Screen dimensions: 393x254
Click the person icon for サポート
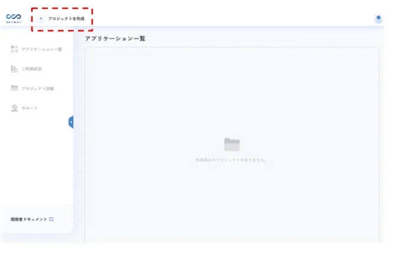pos(14,108)
